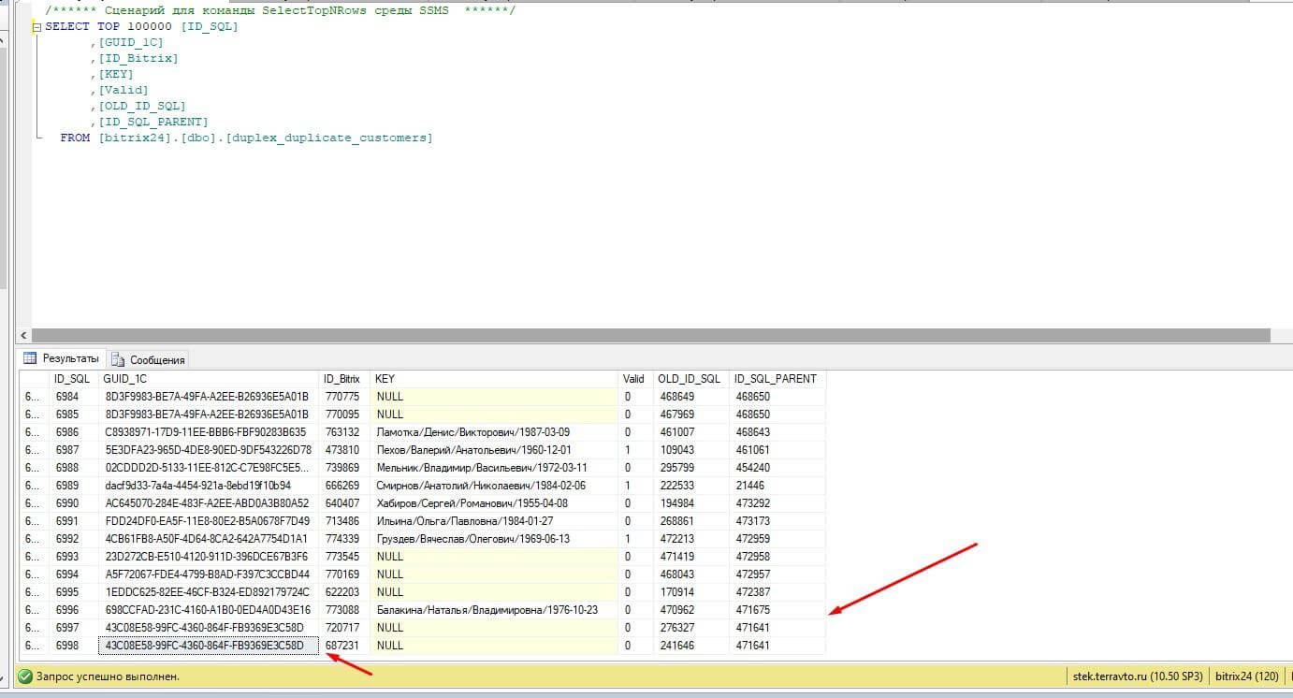This screenshot has width=1293, height=698.
Task: Select GUID cell in row 6998
Action: (x=207, y=646)
